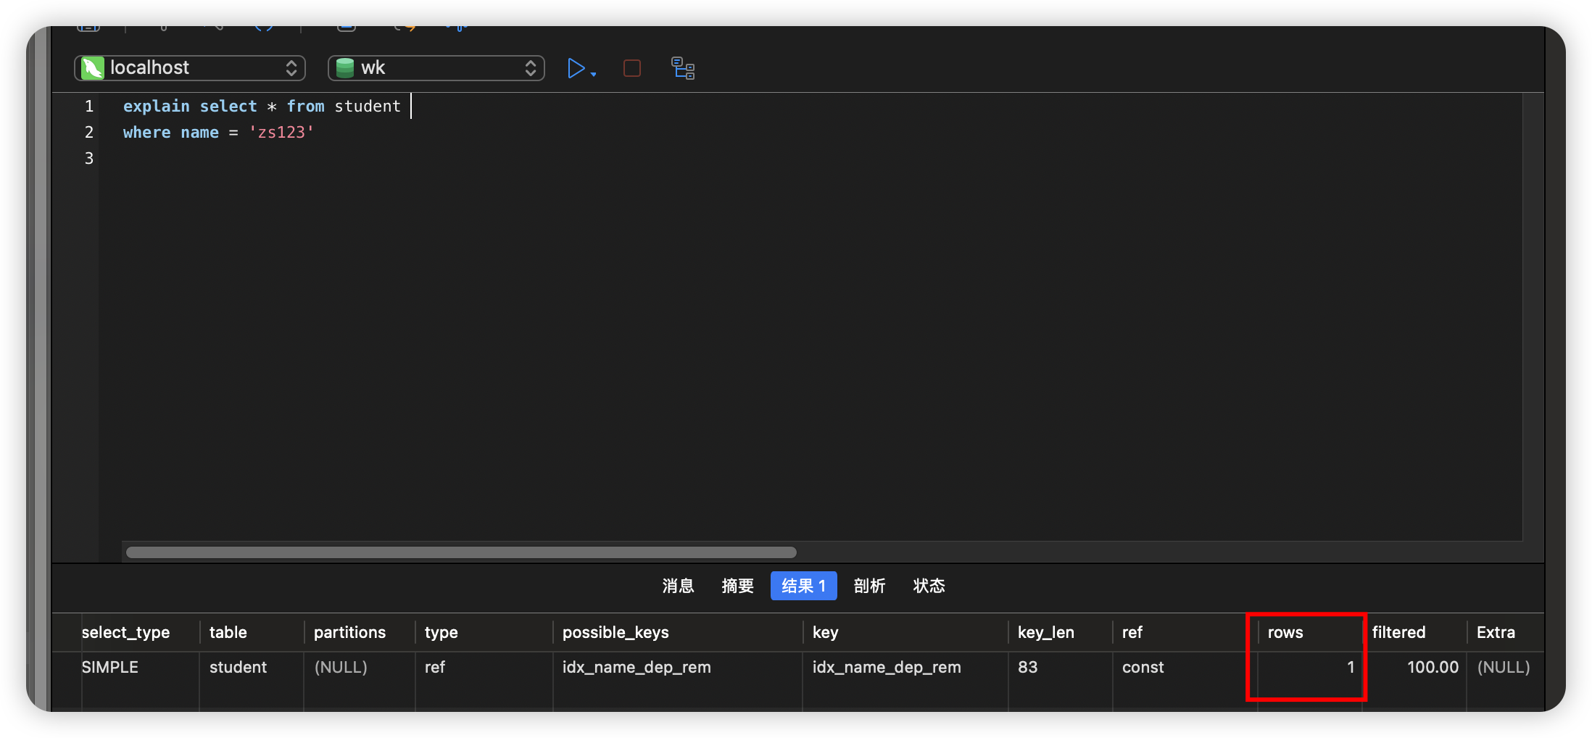Open the 剖析 tab

(869, 586)
